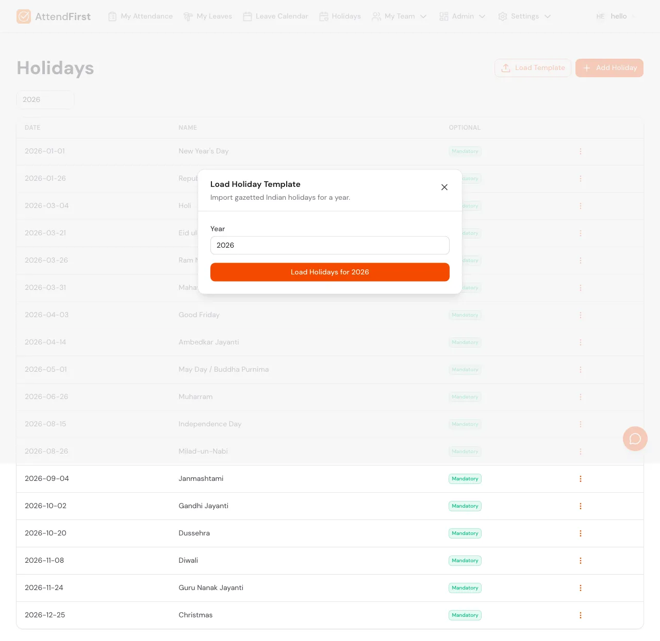Expand the Settings dropdown
This screenshot has width=660, height=641.
click(x=547, y=16)
